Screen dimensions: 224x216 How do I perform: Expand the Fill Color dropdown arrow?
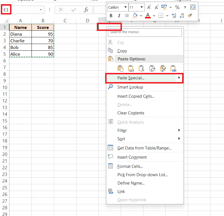141,16
